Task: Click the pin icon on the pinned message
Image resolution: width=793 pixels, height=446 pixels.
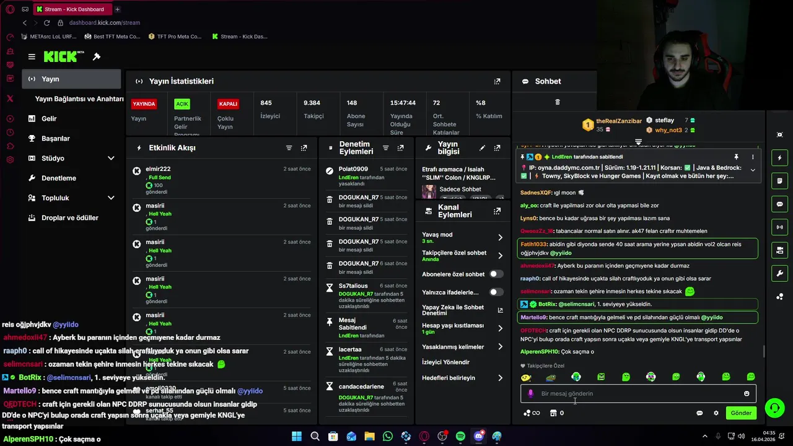Action: pyautogui.click(x=736, y=157)
